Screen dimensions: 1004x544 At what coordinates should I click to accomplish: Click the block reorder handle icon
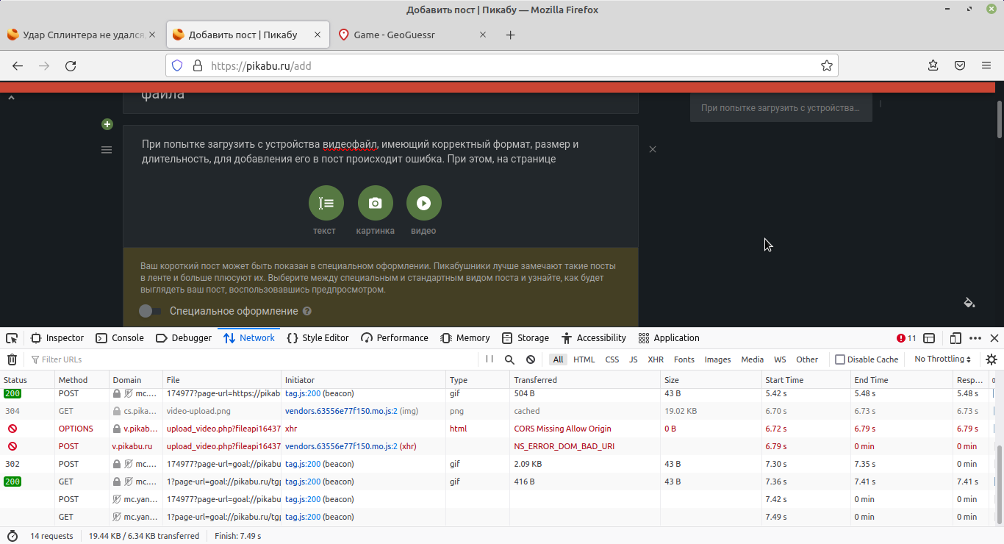click(107, 150)
